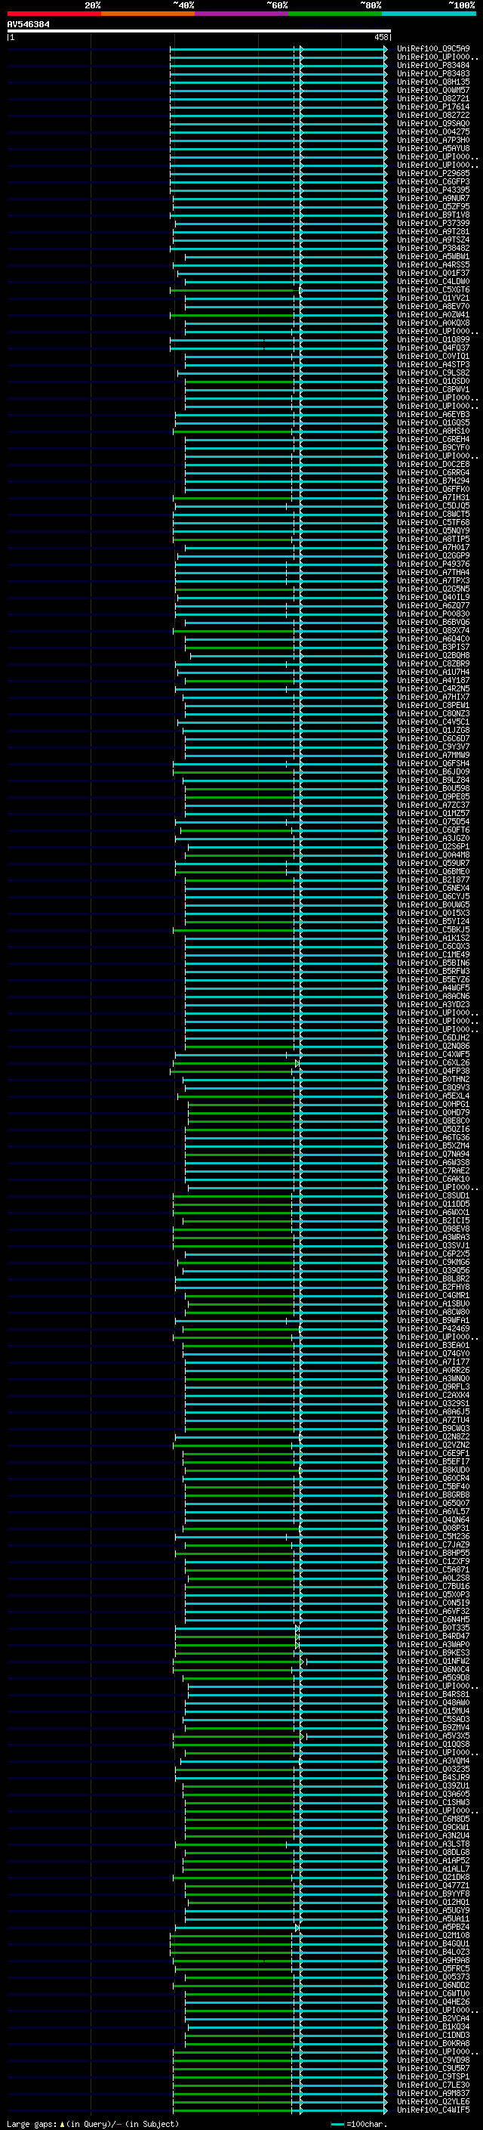Click hit label UniRef100_B5XZM4
Image resolution: width=483 pixels, height=2130 pixels.
point(432,1145)
